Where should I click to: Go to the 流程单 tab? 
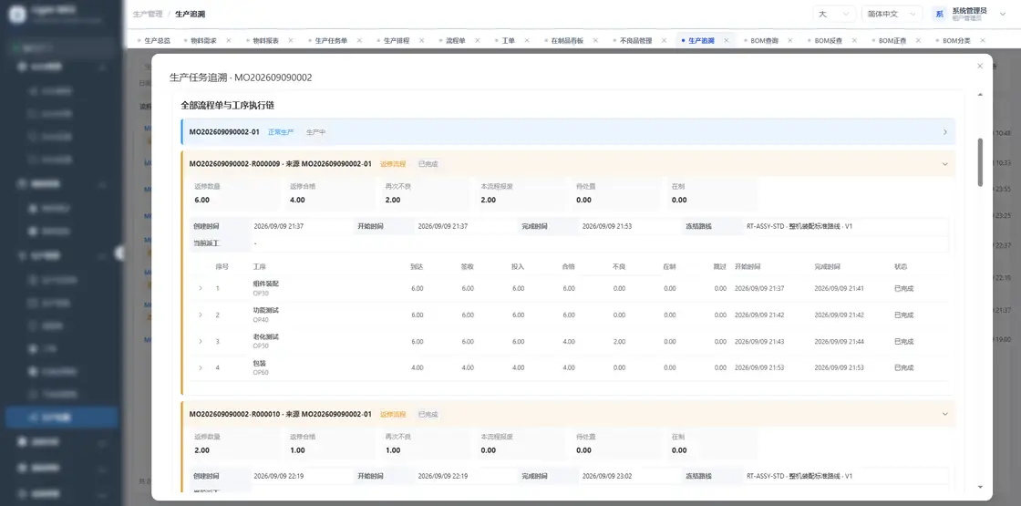(x=456, y=40)
